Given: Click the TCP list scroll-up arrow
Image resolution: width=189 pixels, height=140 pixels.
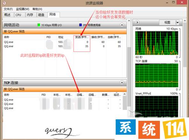Looking at the screenshot, I should coord(125,94).
